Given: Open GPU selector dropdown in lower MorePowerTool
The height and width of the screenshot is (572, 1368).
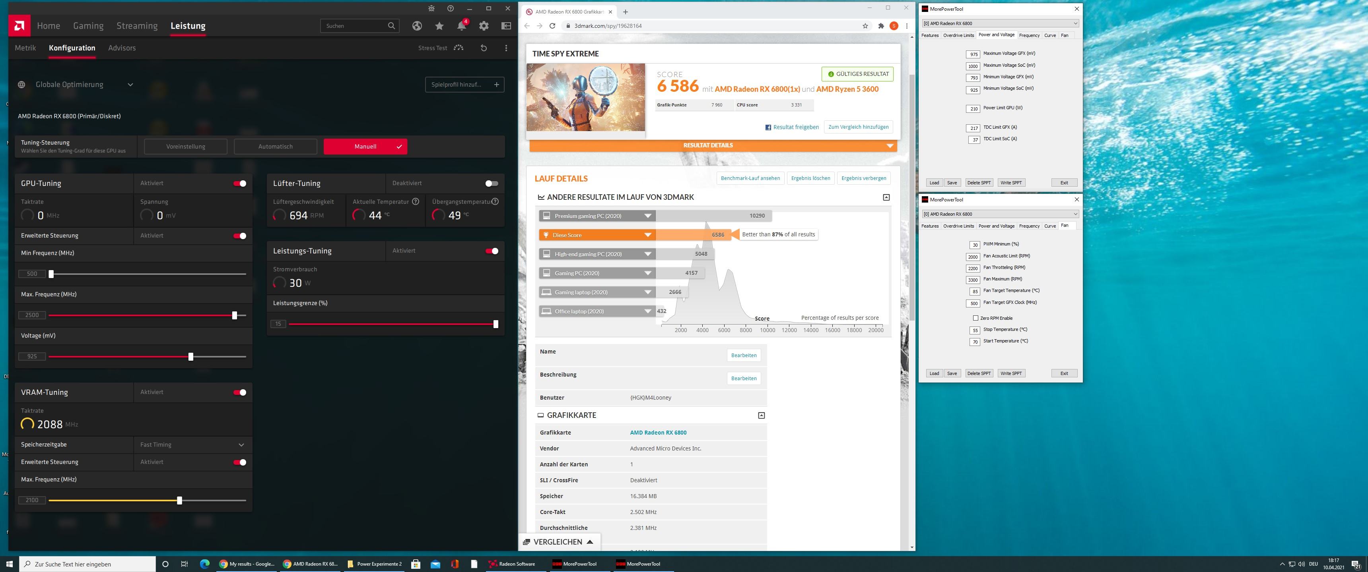Looking at the screenshot, I should pyautogui.click(x=1001, y=214).
